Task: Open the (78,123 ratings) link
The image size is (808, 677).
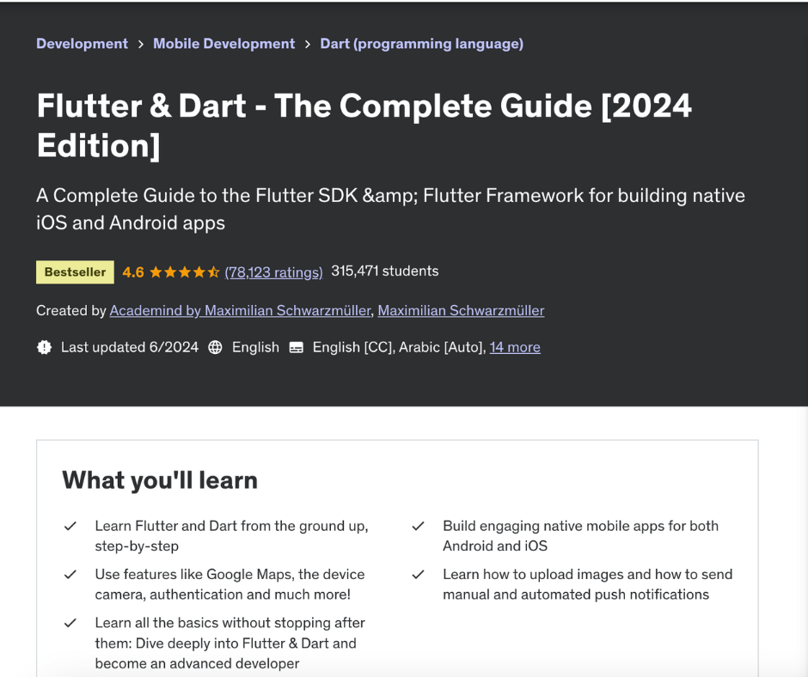Action: coord(273,272)
